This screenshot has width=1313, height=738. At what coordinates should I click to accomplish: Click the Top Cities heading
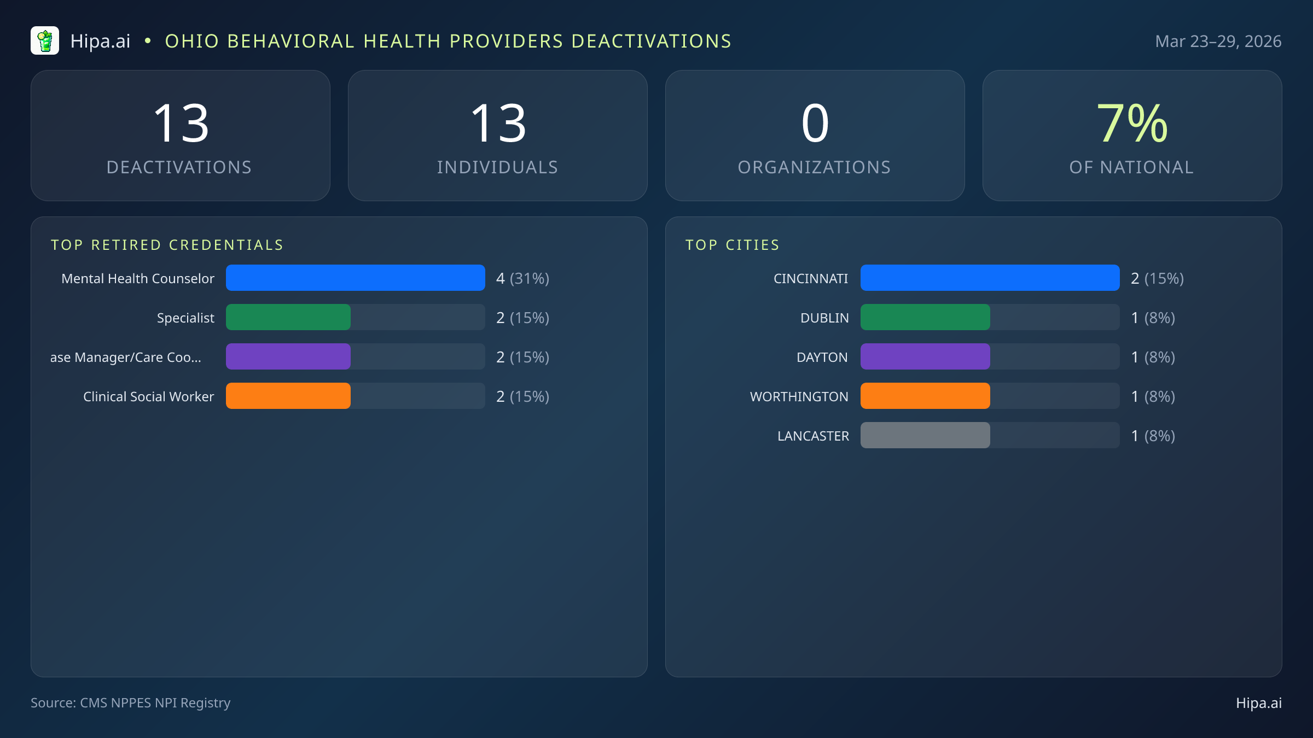coord(733,245)
